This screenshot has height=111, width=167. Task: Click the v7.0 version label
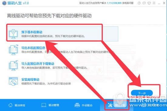[x=26, y=3]
